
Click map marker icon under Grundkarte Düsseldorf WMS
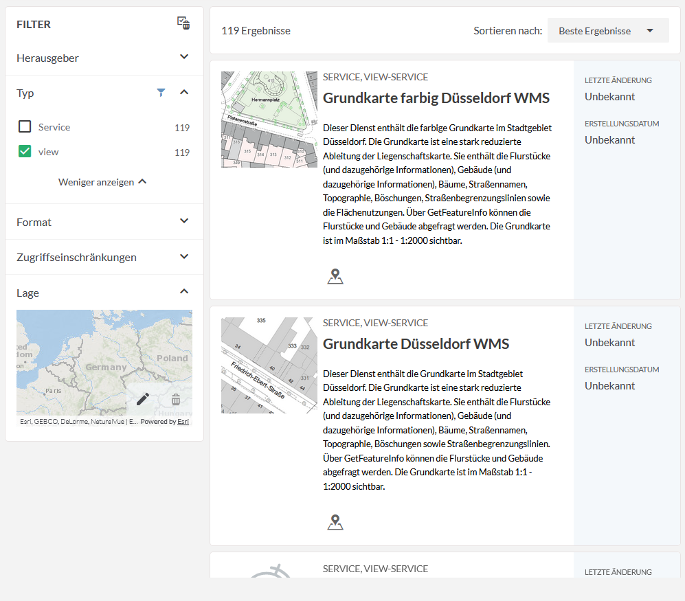pos(335,523)
